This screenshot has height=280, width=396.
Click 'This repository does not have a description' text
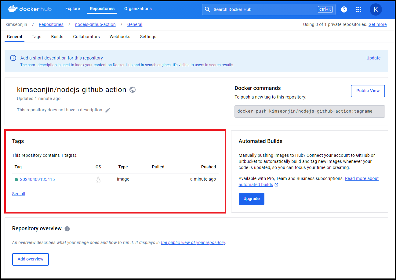(60, 110)
